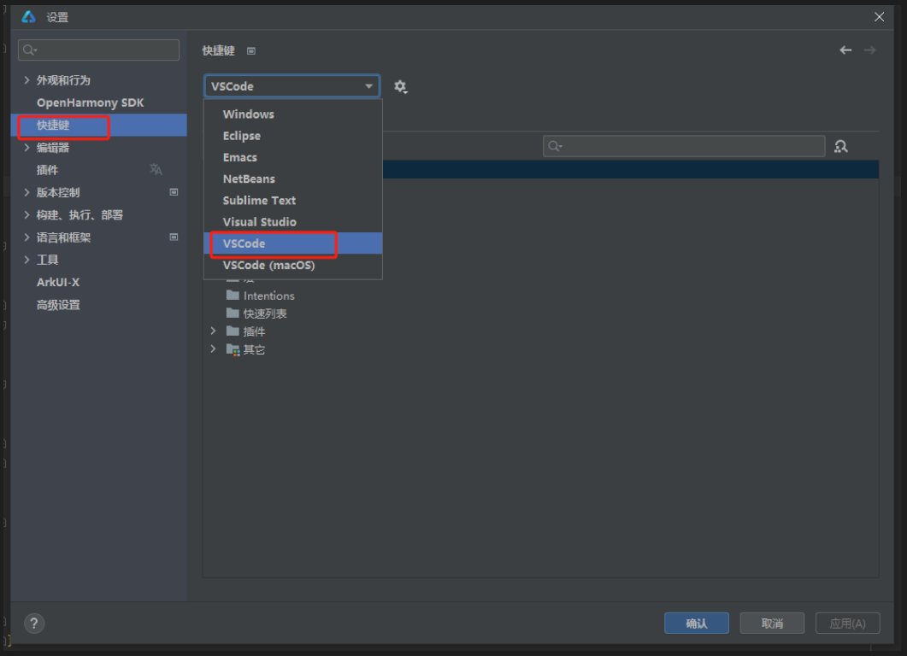This screenshot has width=907, height=656.
Task: Click 确认 to confirm settings
Action: (697, 623)
